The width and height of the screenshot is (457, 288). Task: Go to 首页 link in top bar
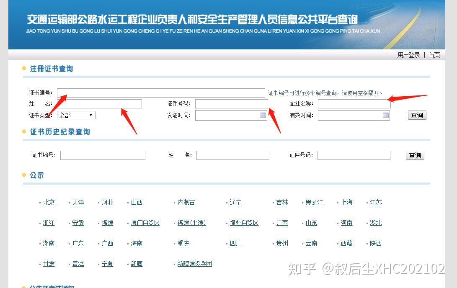click(x=434, y=55)
